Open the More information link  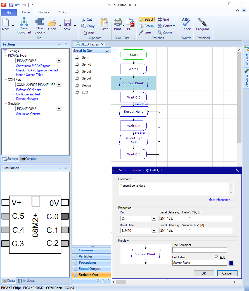coord(220,200)
